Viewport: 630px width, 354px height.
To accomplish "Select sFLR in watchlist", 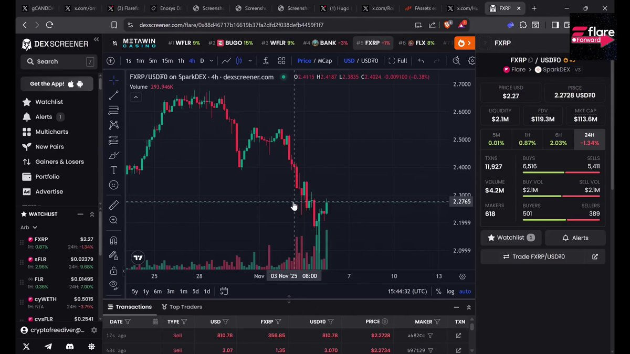I will (57, 263).
